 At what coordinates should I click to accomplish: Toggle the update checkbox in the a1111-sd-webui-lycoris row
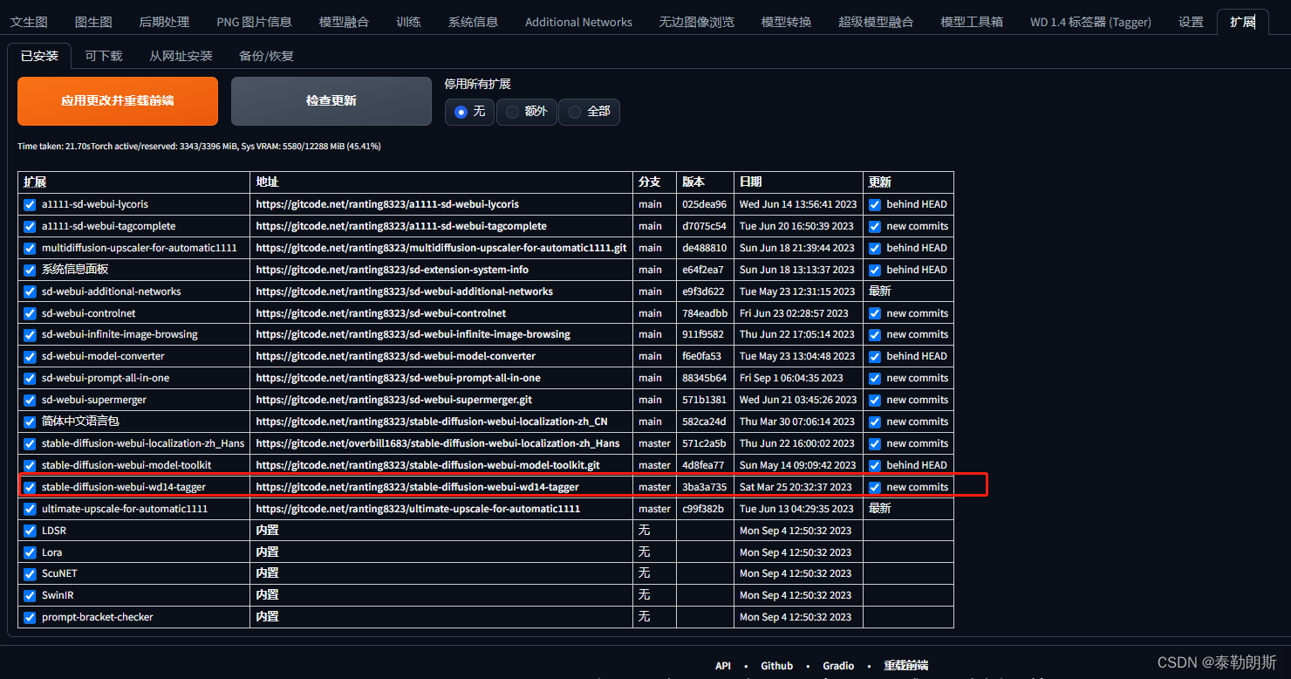[875, 204]
